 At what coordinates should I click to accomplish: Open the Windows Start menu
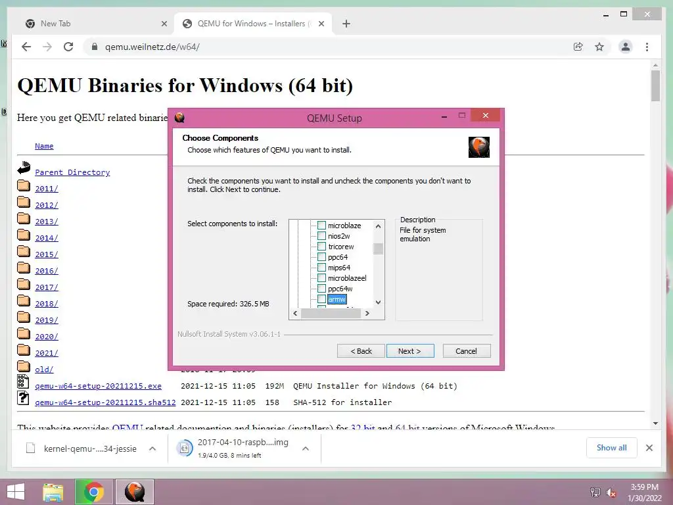(x=16, y=492)
